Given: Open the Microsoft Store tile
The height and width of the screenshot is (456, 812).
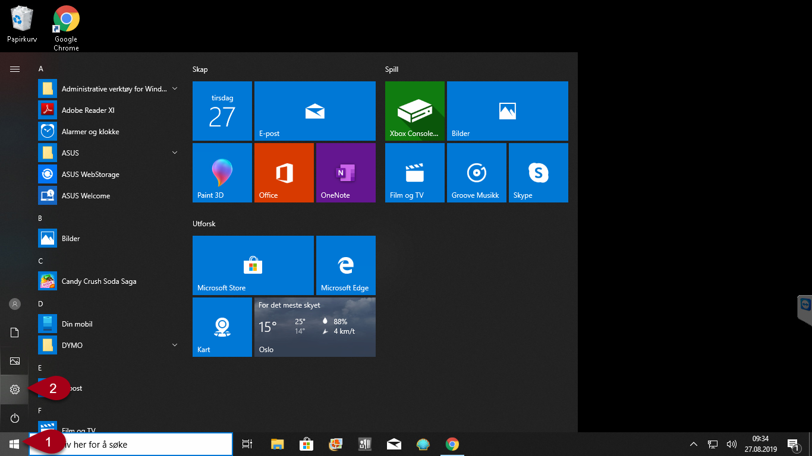Looking at the screenshot, I should [x=253, y=265].
